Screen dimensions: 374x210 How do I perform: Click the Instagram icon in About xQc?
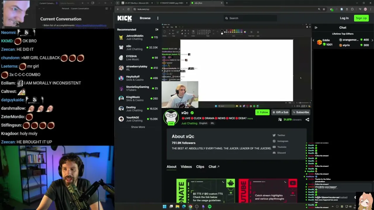[x=274, y=141]
